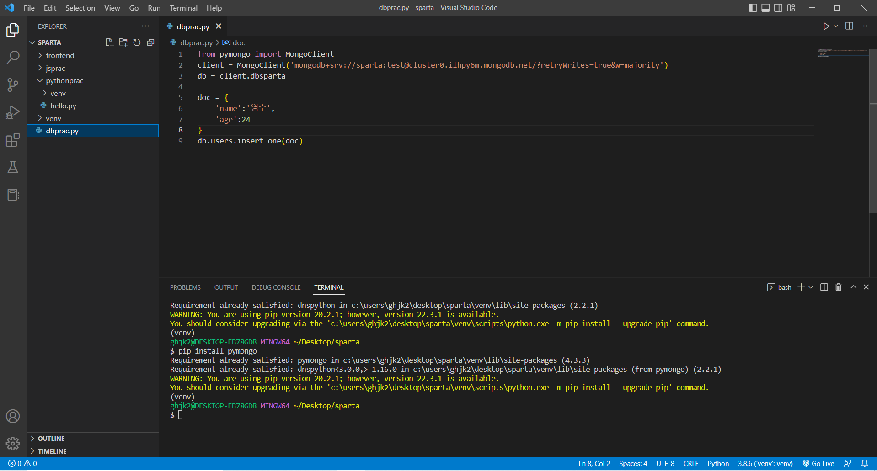This screenshot has width=877, height=471.
Task: Kill the terminal with trash icon
Action: coord(839,287)
